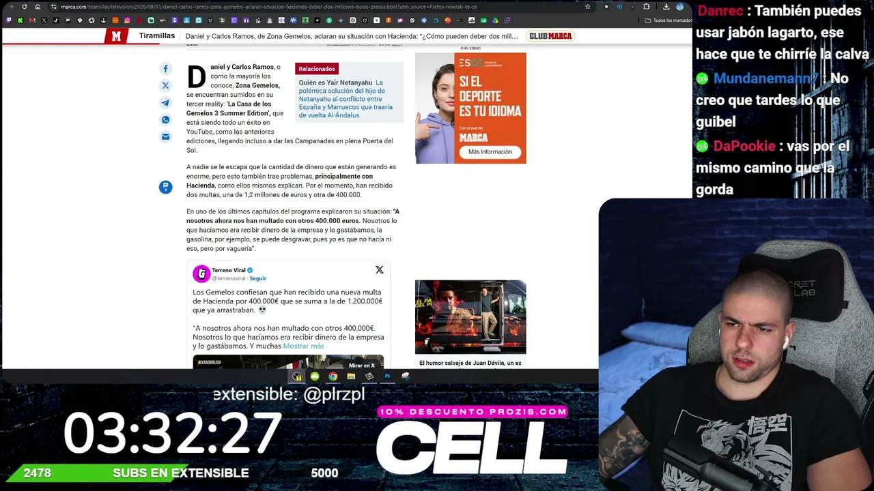Open the Snipping Tool taskbar icon
This screenshot has width=874, height=491.
(x=406, y=376)
